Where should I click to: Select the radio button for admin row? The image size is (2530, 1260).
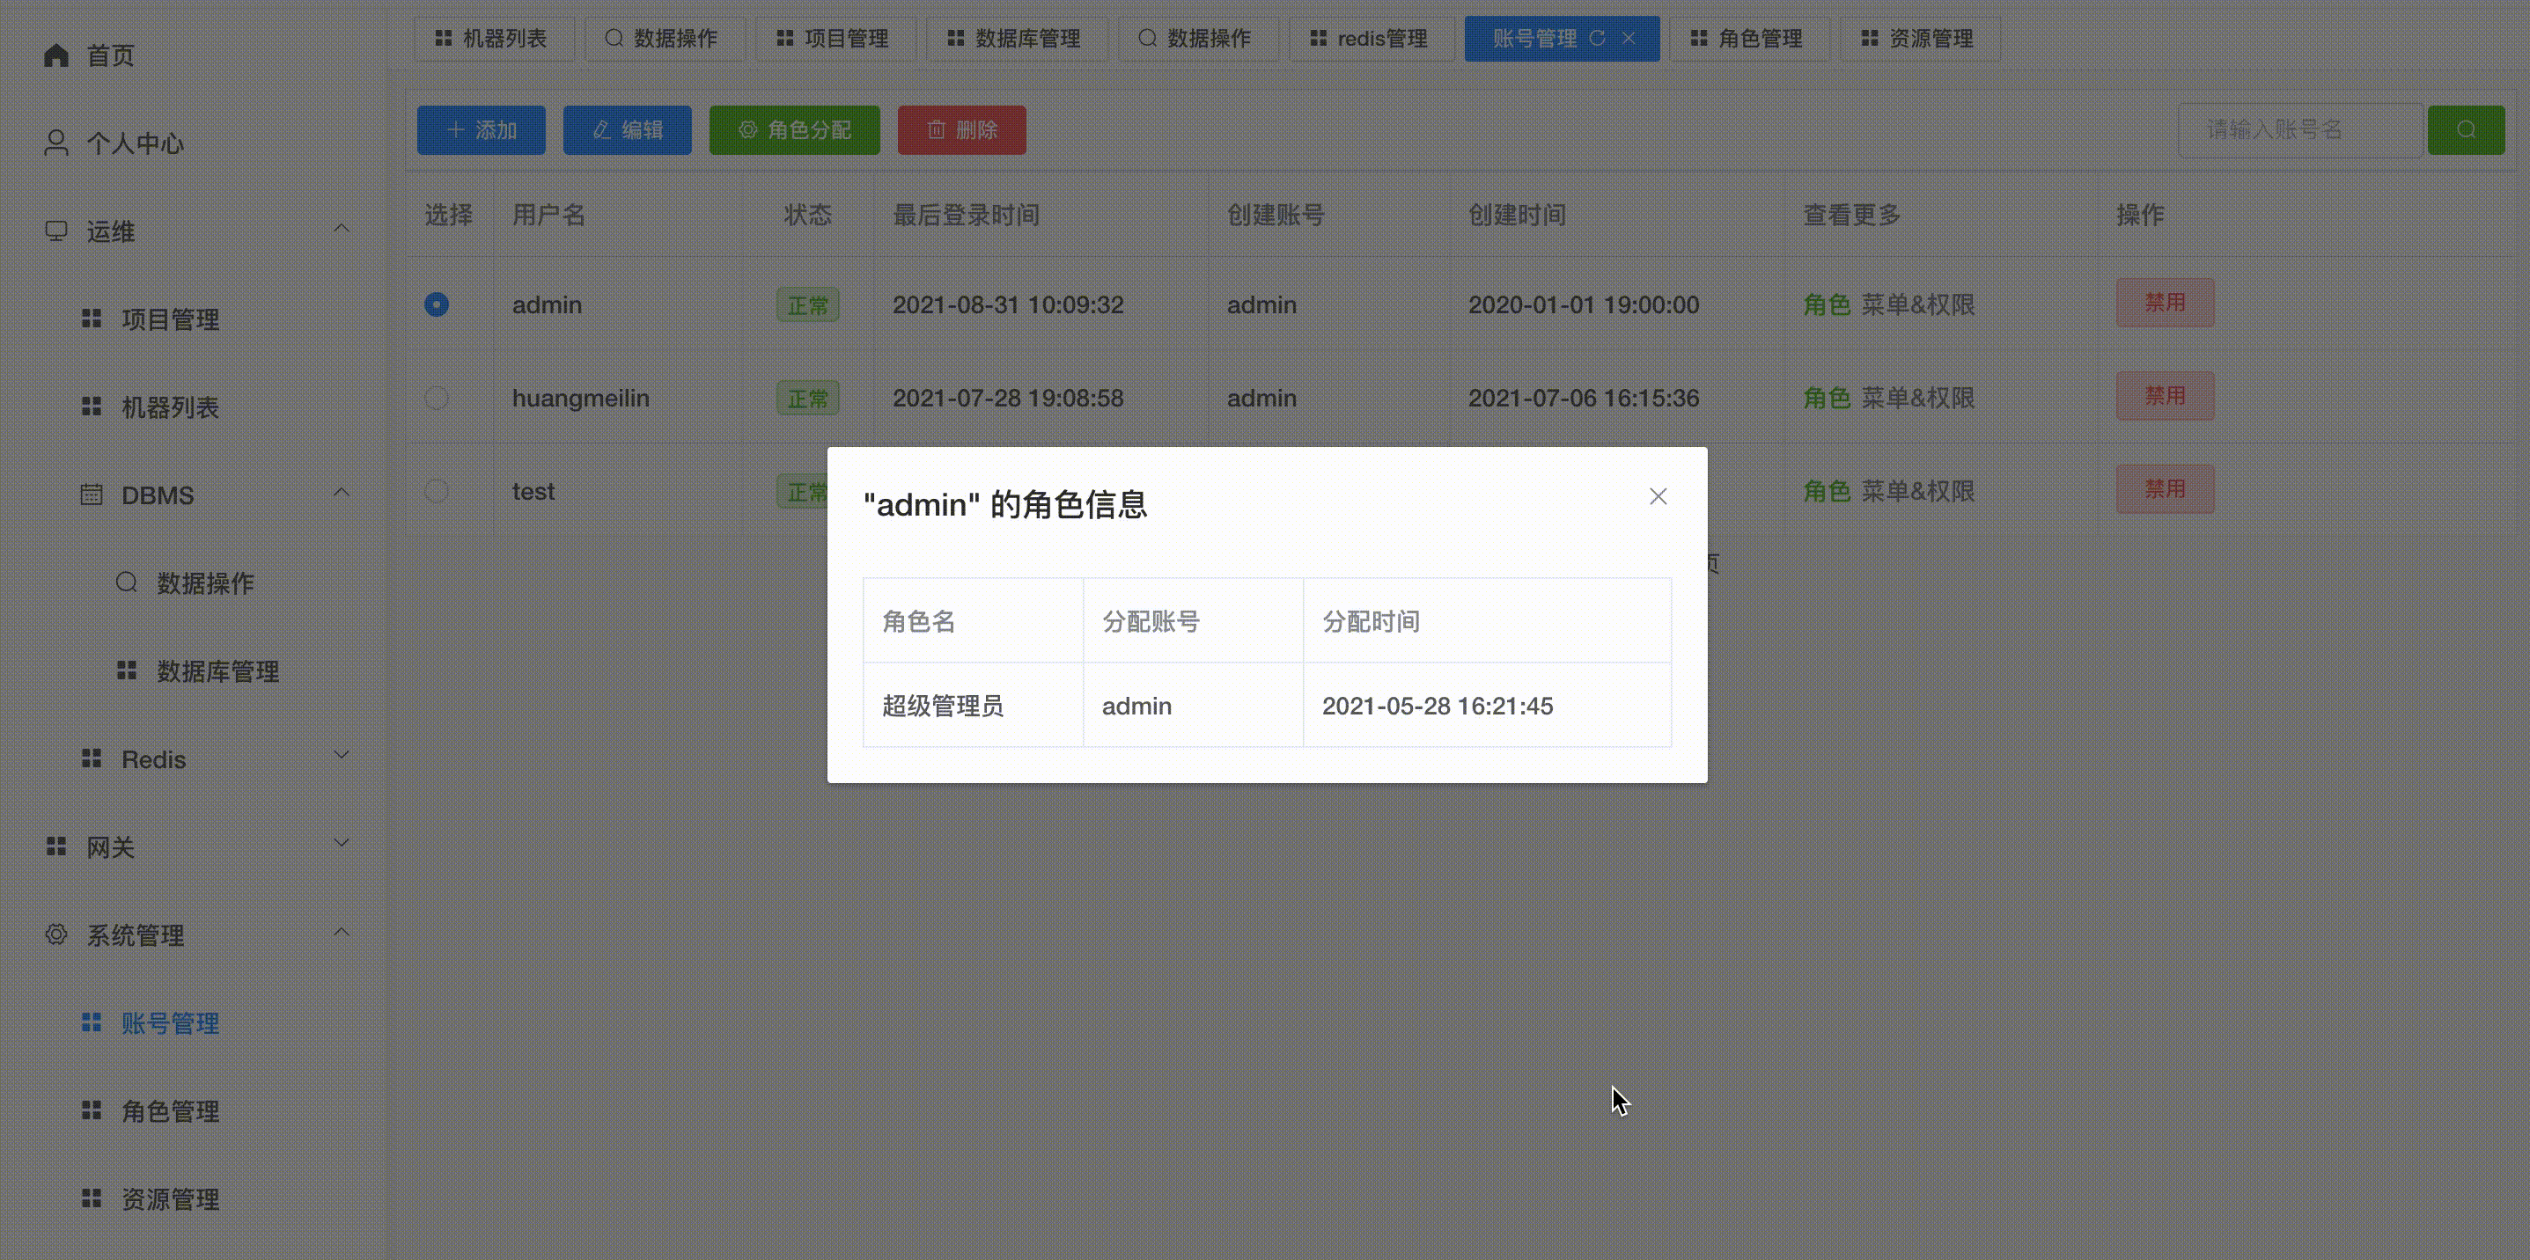(436, 304)
